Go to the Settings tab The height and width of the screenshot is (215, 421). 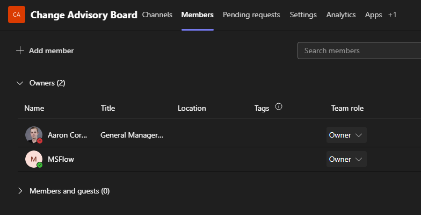303,15
